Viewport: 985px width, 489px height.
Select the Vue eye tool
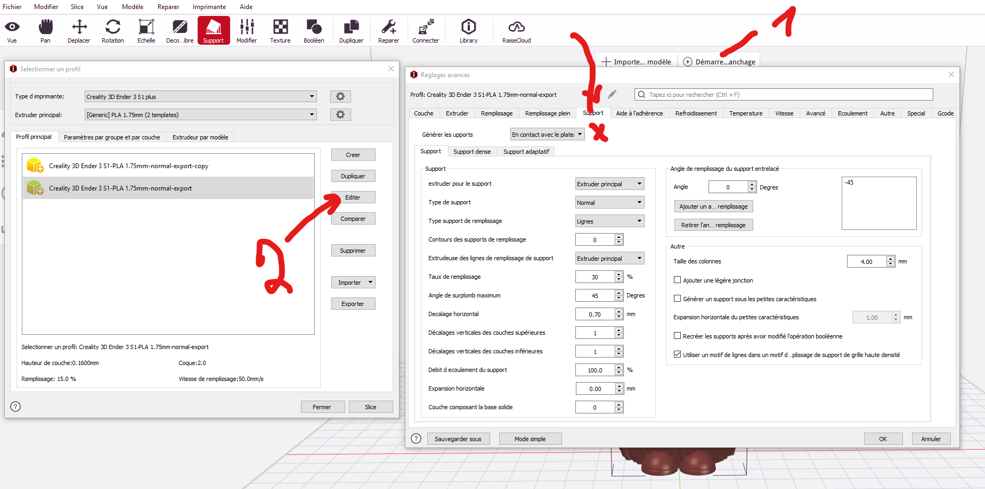coord(12,31)
